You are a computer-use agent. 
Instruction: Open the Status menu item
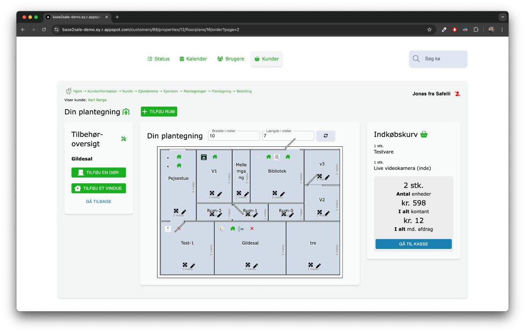click(x=158, y=59)
